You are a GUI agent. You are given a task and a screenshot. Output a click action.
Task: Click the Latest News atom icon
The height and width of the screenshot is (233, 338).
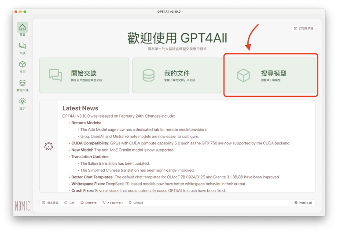49,146
